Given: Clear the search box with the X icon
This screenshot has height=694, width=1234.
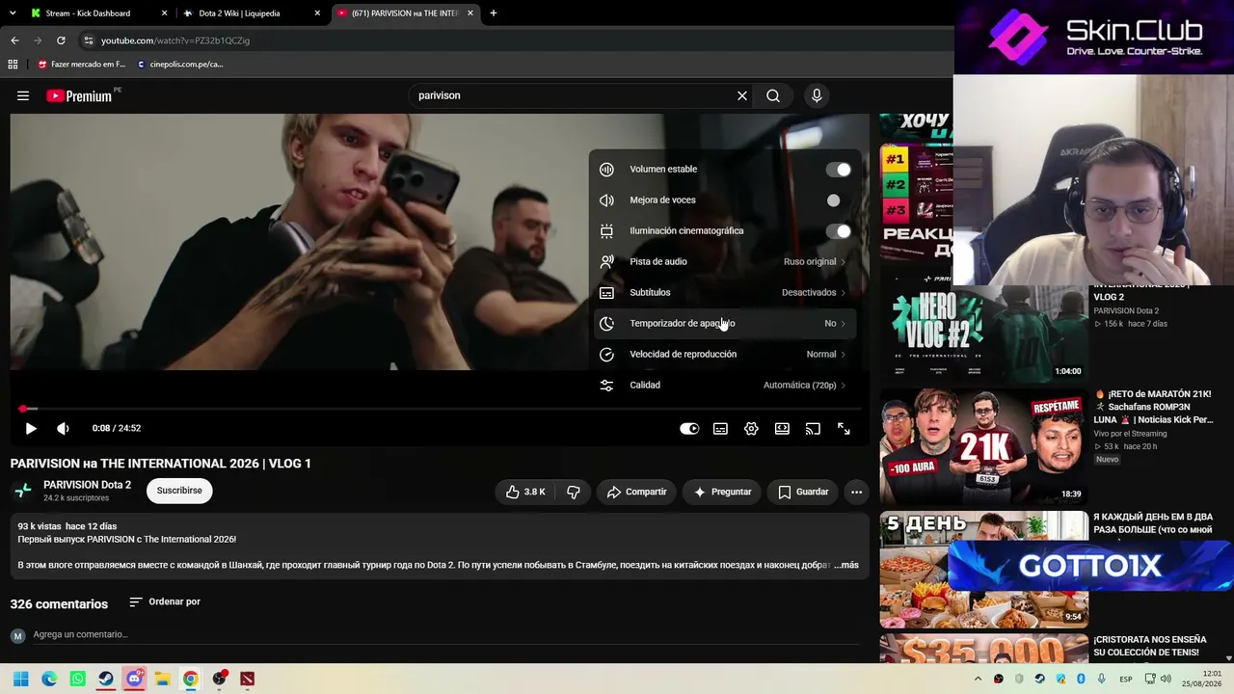Looking at the screenshot, I should click(742, 95).
